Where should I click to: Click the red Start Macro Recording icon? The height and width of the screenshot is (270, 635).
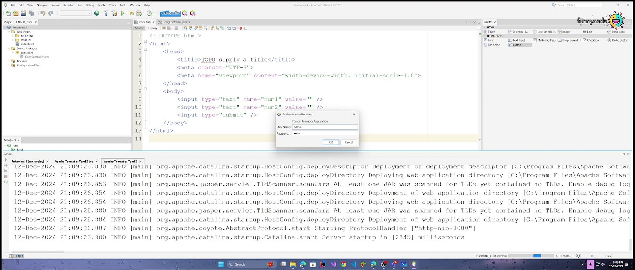click(241, 28)
